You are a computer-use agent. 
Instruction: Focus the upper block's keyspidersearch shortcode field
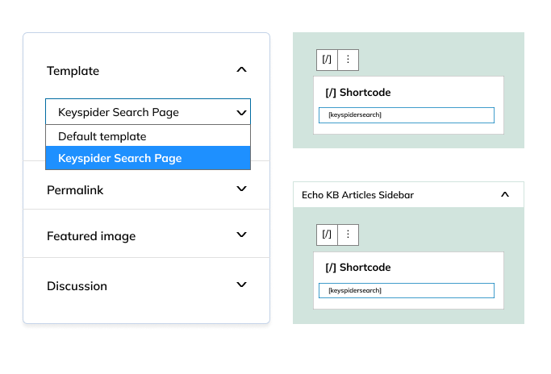[x=406, y=115]
